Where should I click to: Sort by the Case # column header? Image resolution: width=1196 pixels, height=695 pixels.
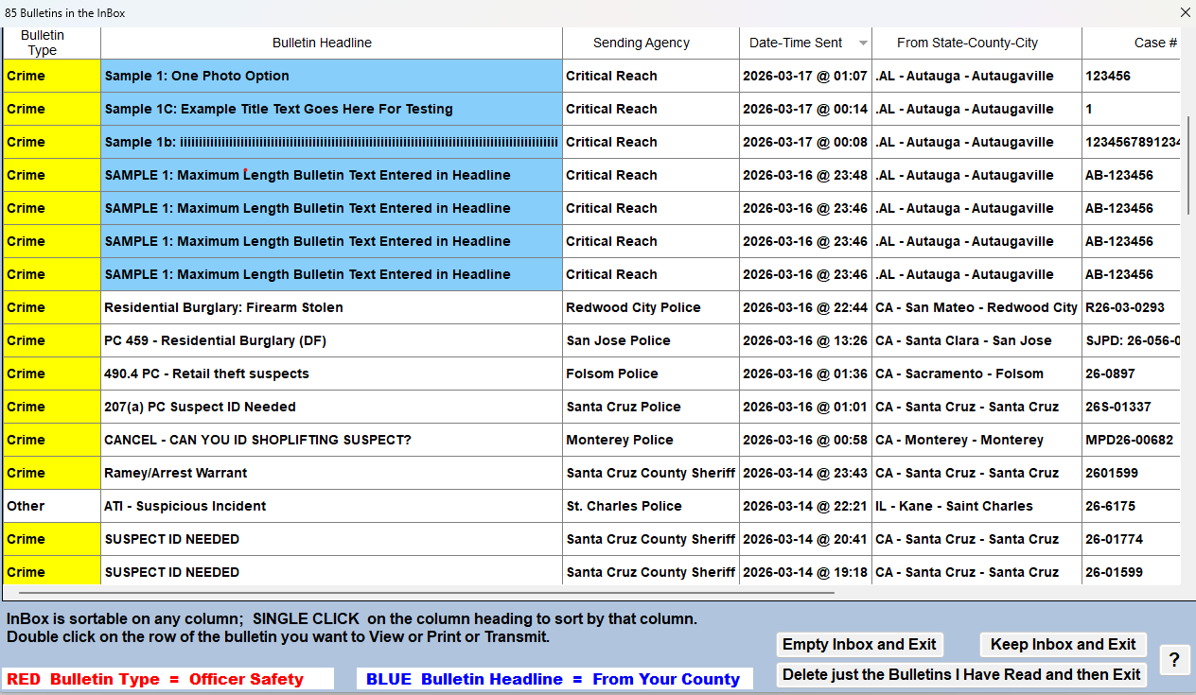pyautogui.click(x=1156, y=43)
